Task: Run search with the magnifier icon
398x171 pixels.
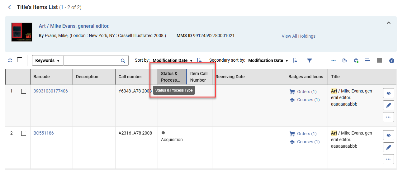Action: point(123,61)
